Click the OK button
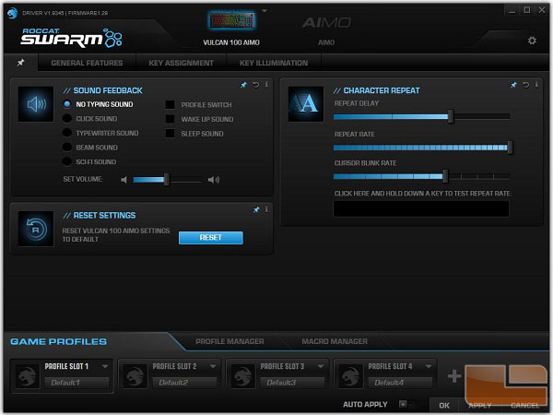This screenshot has width=553, height=415. click(444, 406)
